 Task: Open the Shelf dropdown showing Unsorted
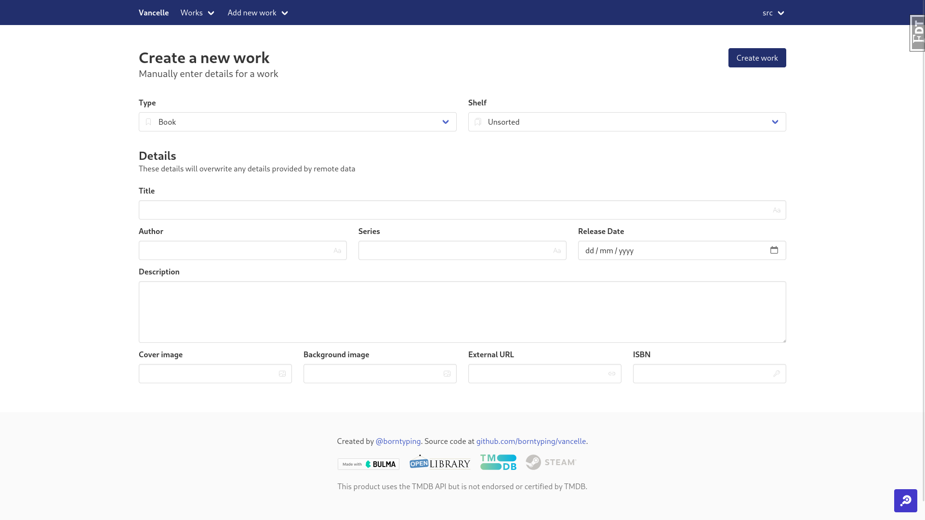pos(627,122)
